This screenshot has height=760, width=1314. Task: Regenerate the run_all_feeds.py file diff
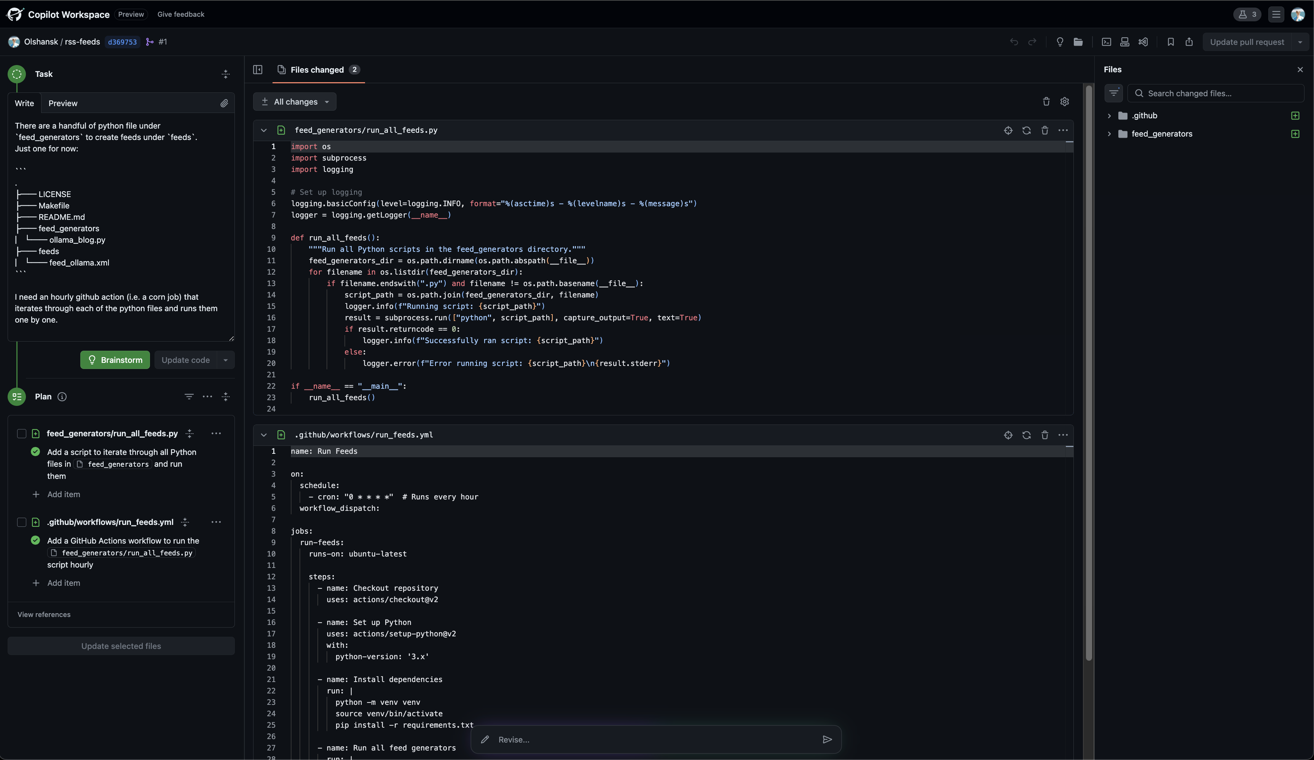pyautogui.click(x=1027, y=130)
